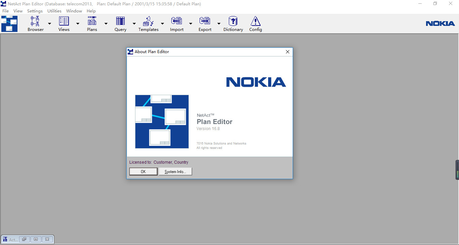
Task: Open the Config tool
Action: tap(255, 23)
